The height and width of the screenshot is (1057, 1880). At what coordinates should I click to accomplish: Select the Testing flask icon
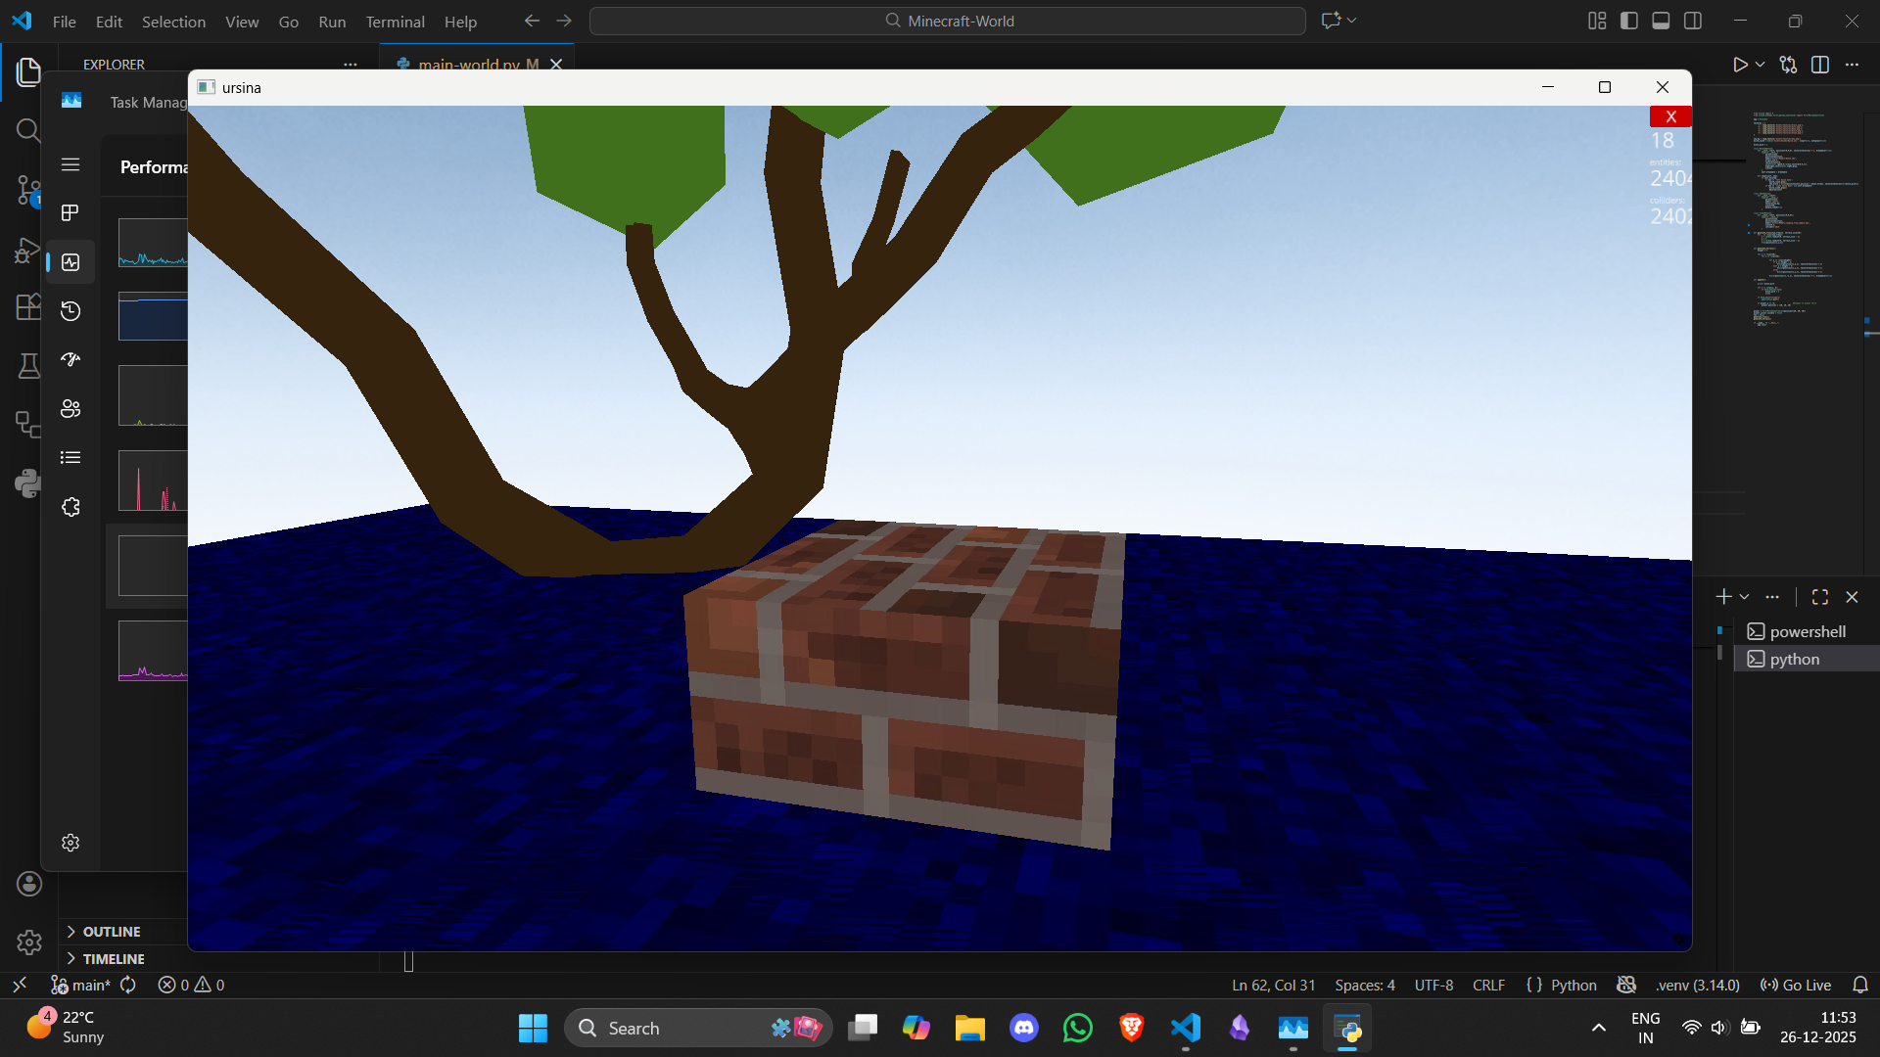[28, 365]
